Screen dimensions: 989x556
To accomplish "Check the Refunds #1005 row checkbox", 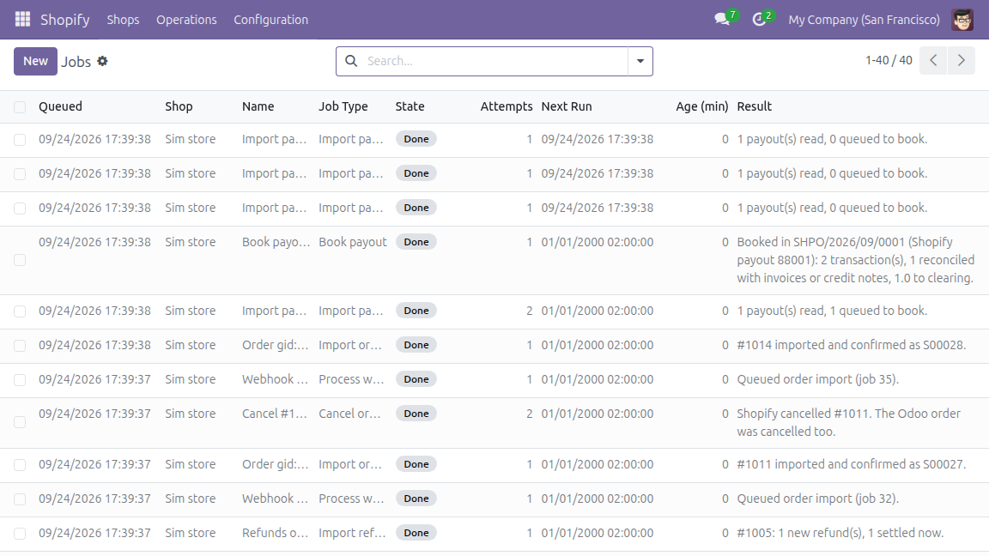I will point(21,534).
